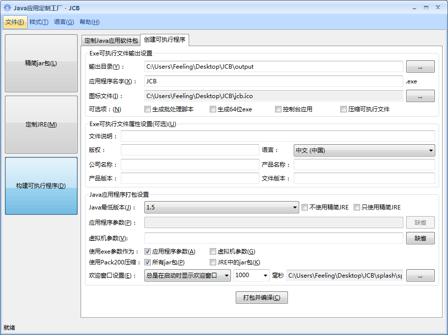Browse for the splash image with ... button
448x335 pixels.
420,275
